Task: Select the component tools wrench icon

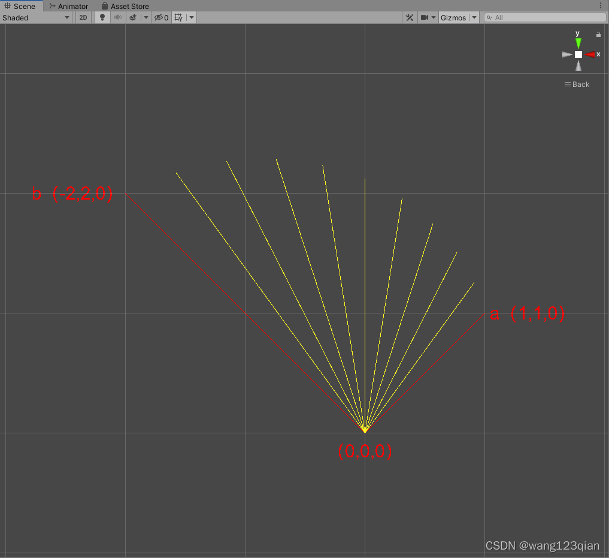Action: pos(410,17)
